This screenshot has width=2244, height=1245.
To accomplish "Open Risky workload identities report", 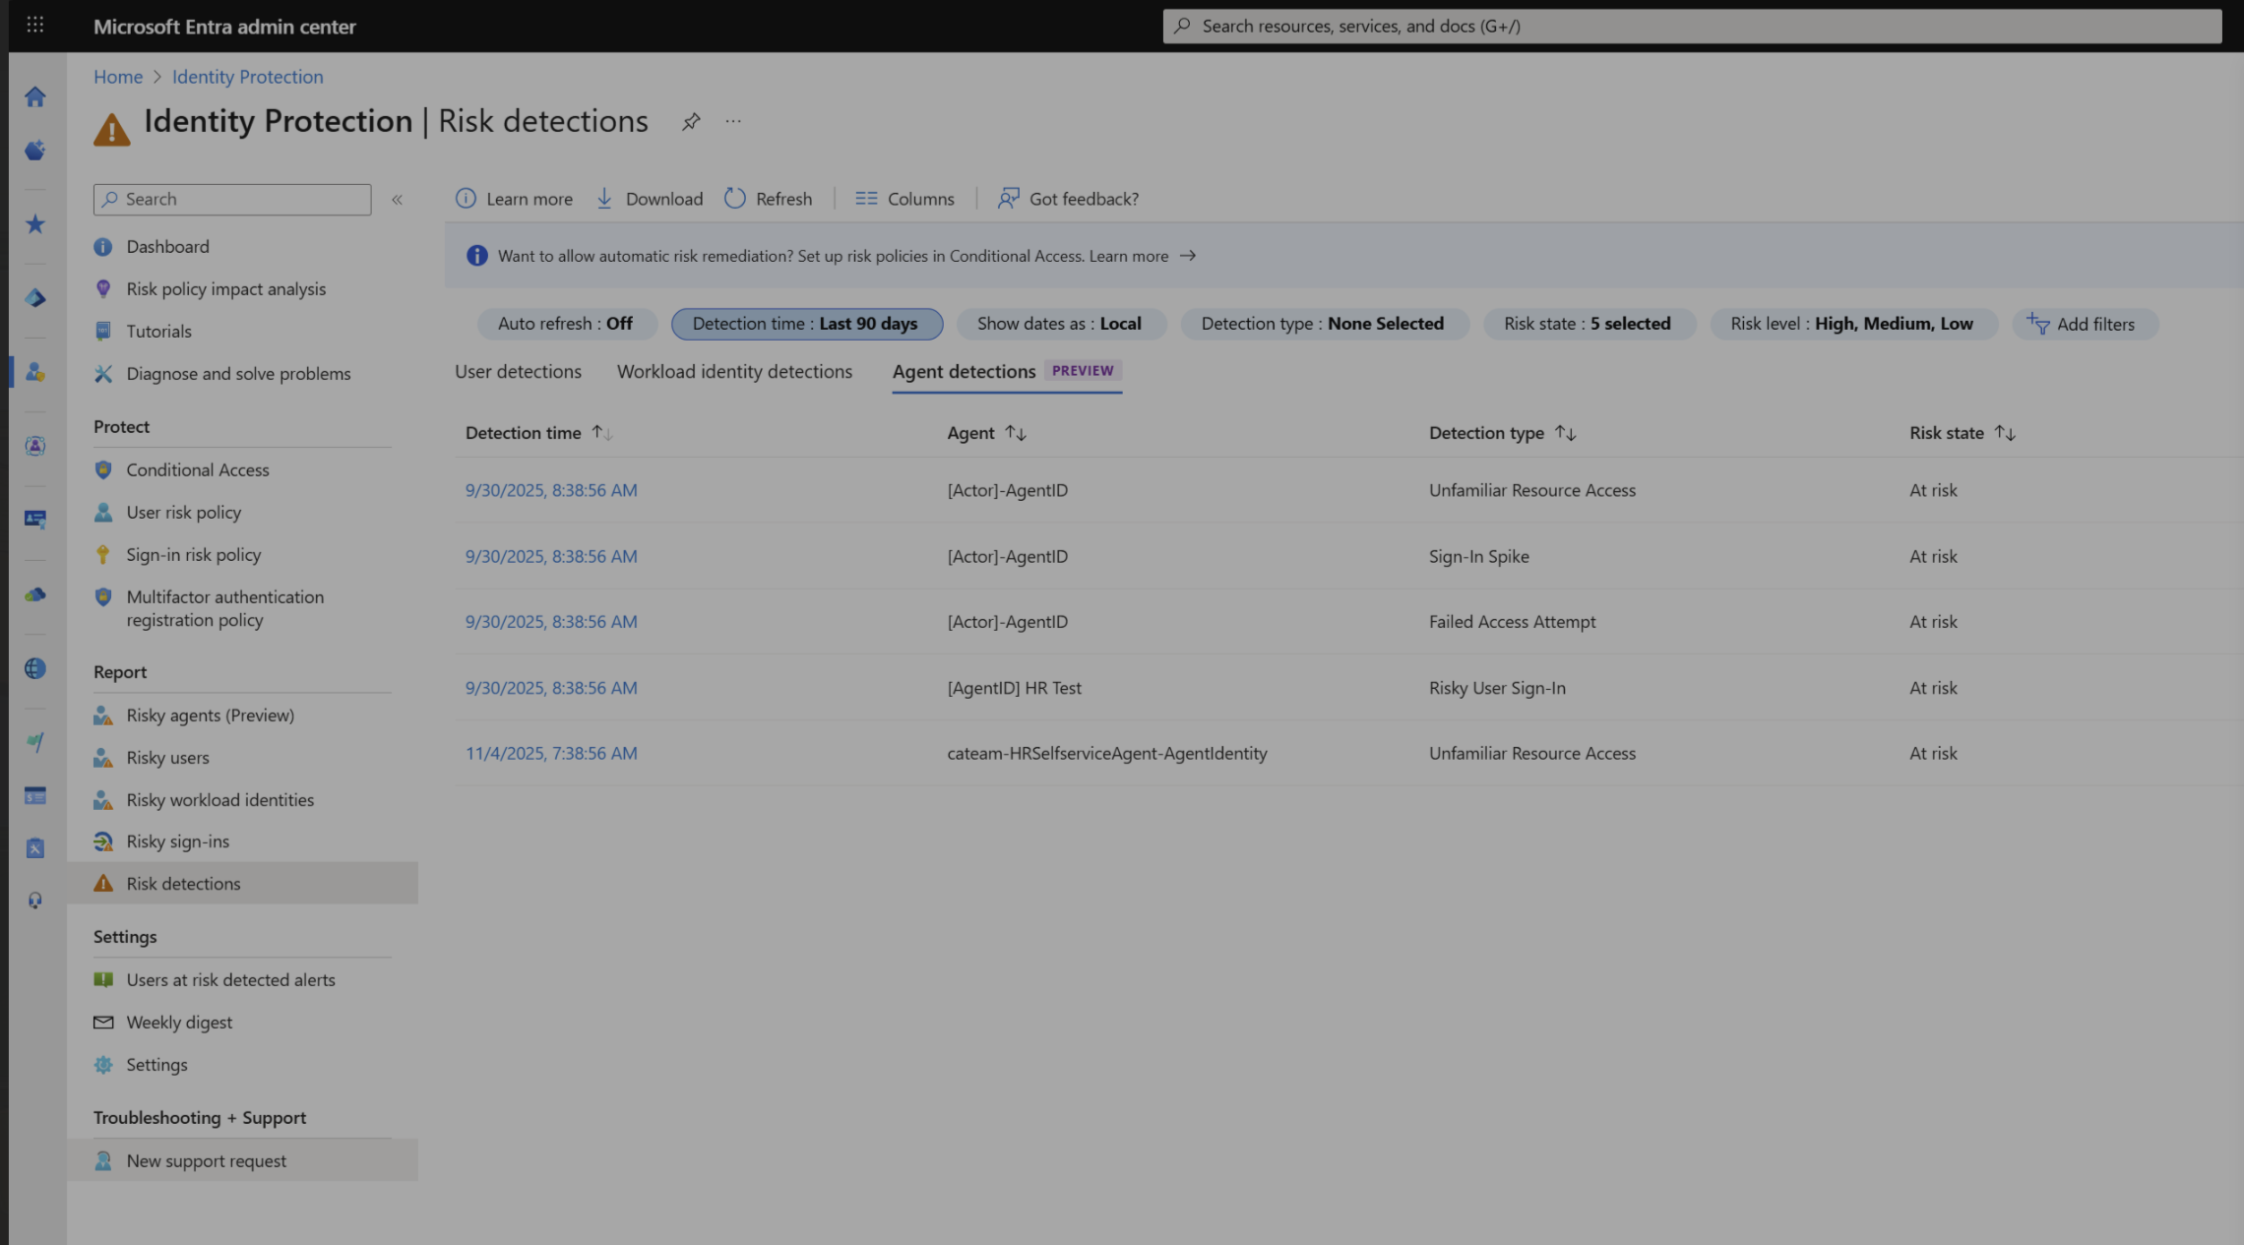I will 219,800.
